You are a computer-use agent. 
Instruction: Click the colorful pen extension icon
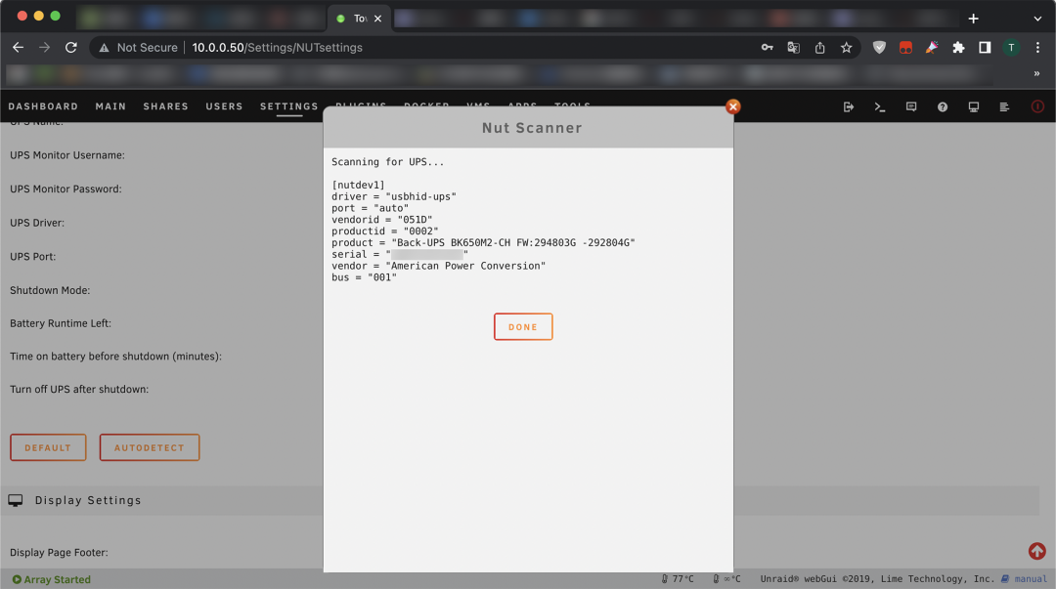pyautogui.click(x=932, y=47)
